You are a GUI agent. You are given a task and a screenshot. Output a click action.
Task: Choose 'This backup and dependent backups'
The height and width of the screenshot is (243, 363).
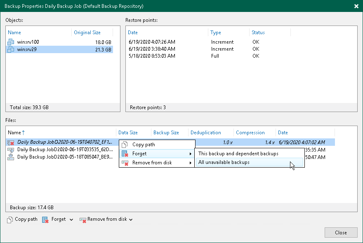pyautogui.click(x=238, y=154)
